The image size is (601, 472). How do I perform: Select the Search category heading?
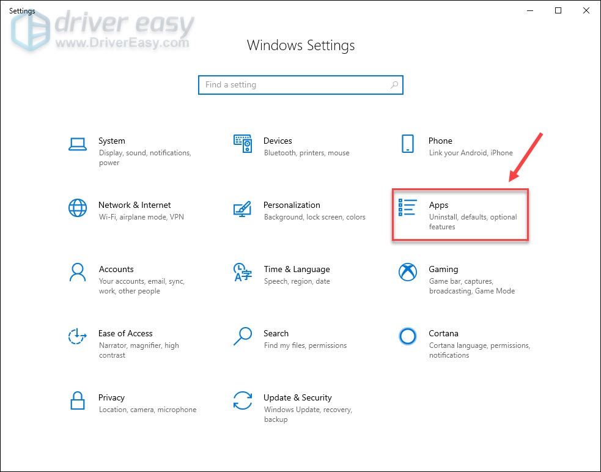pos(276,333)
